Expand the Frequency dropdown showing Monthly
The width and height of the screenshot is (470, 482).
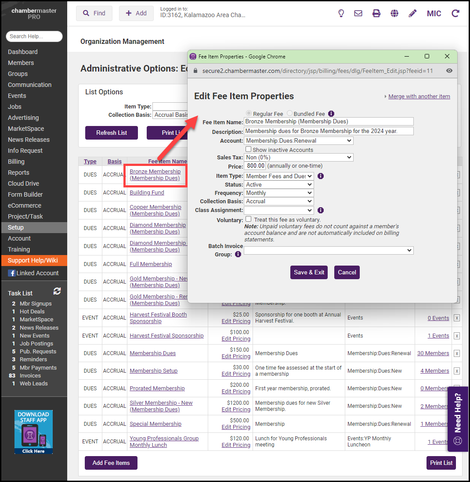(278, 193)
